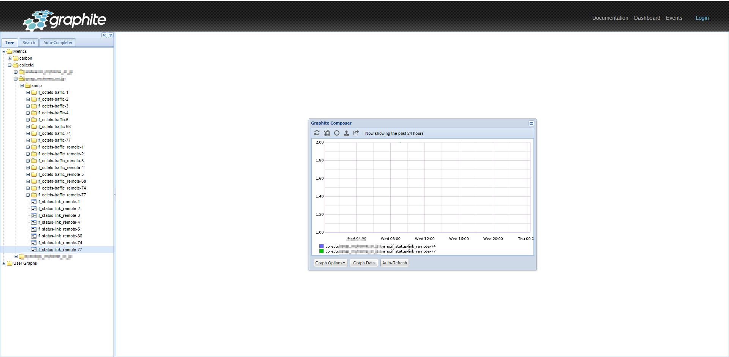Minimize the Graphite Composer window
This screenshot has width=729, height=357.
[531, 123]
